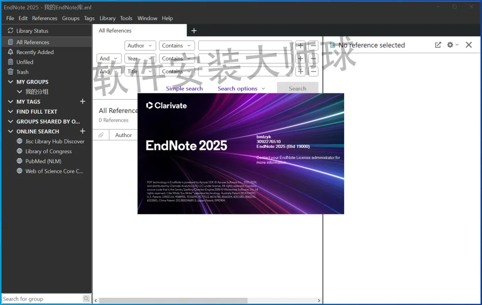
Task: Click the scrollbar left arrow
Action: click(x=96, y=301)
